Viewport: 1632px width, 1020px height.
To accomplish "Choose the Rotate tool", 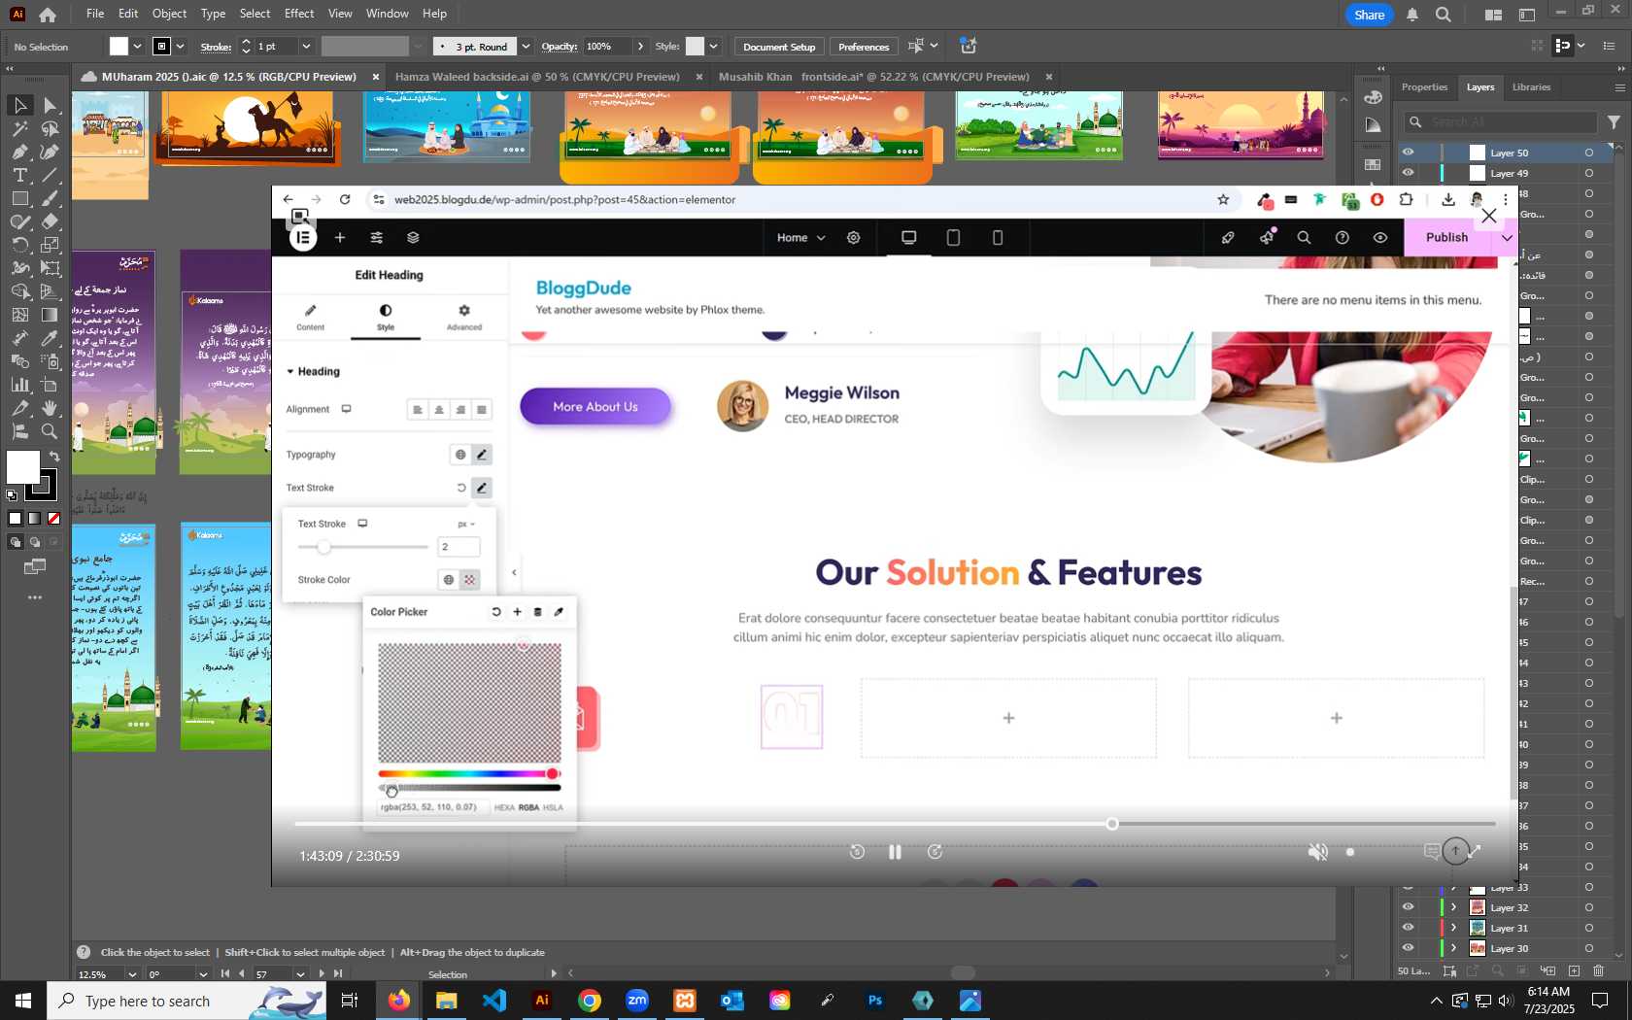I will pyautogui.click(x=19, y=245).
